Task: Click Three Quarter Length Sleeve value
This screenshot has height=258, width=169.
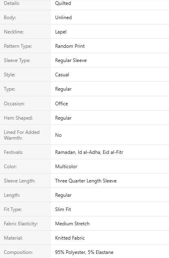Action: click(86, 181)
